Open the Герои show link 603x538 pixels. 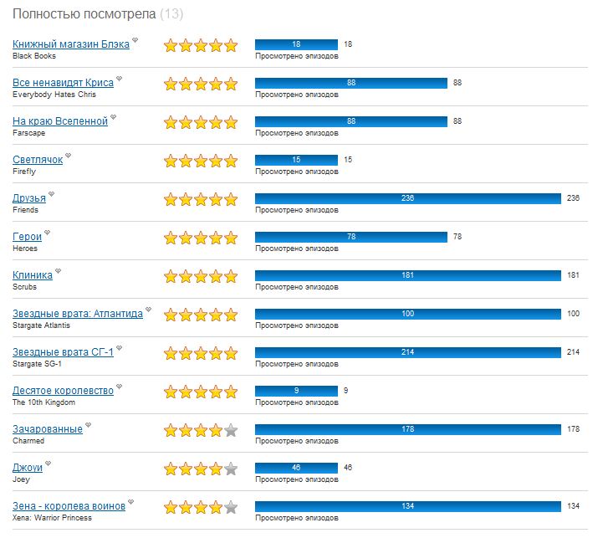(x=27, y=237)
